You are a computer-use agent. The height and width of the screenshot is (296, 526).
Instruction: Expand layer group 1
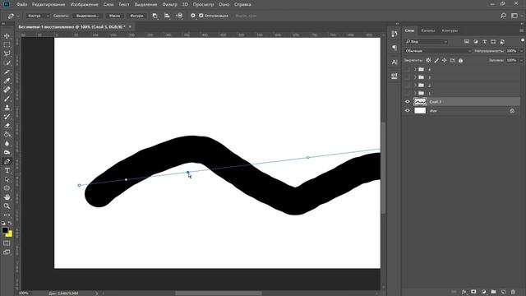point(415,93)
